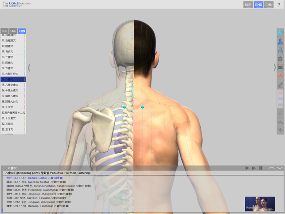Select list item number 27
Viewport: 285px width, 214px height.
(13, 96)
